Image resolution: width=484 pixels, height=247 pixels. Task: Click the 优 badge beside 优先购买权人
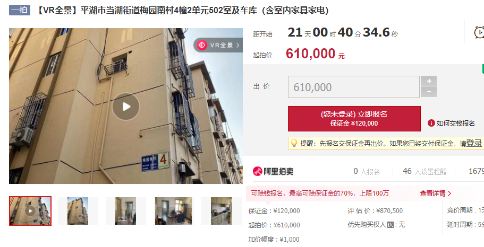(x=390, y=225)
